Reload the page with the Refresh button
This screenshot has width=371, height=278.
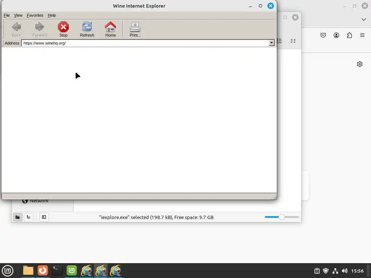click(x=87, y=29)
